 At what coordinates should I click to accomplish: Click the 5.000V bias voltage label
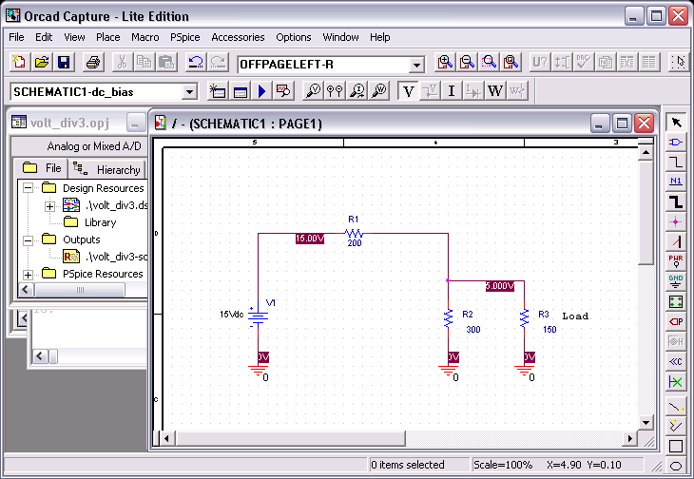(x=500, y=286)
